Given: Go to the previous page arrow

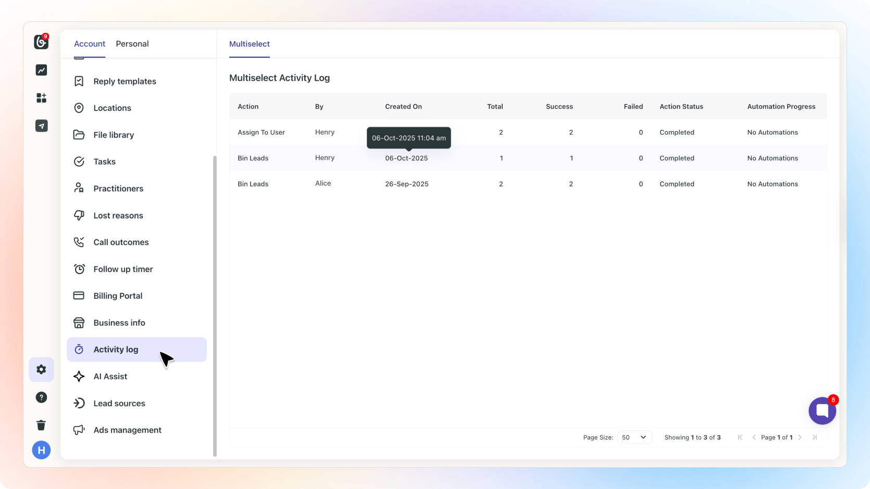Looking at the screenshot, I should 754,437.
